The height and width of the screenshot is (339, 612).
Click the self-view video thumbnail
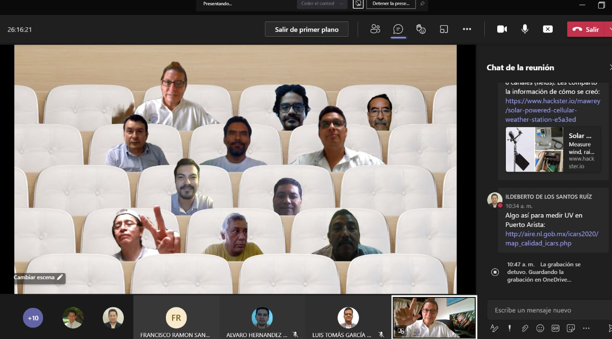(434, 317)
